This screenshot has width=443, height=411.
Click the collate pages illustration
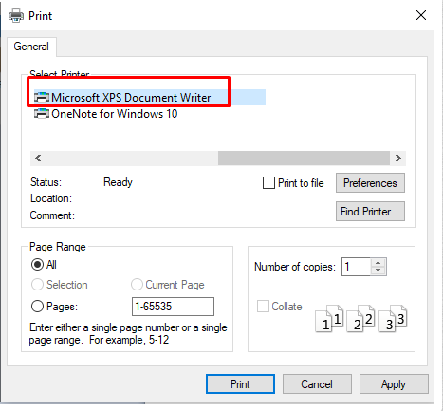361,319
